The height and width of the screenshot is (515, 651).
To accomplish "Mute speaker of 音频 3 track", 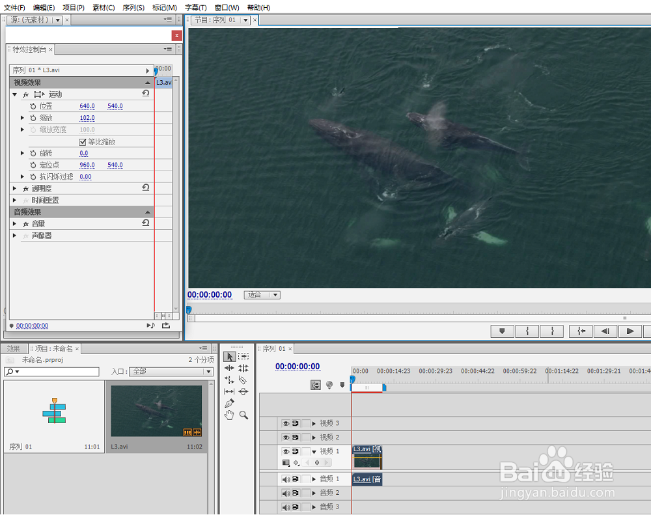I will click(286, 507).
